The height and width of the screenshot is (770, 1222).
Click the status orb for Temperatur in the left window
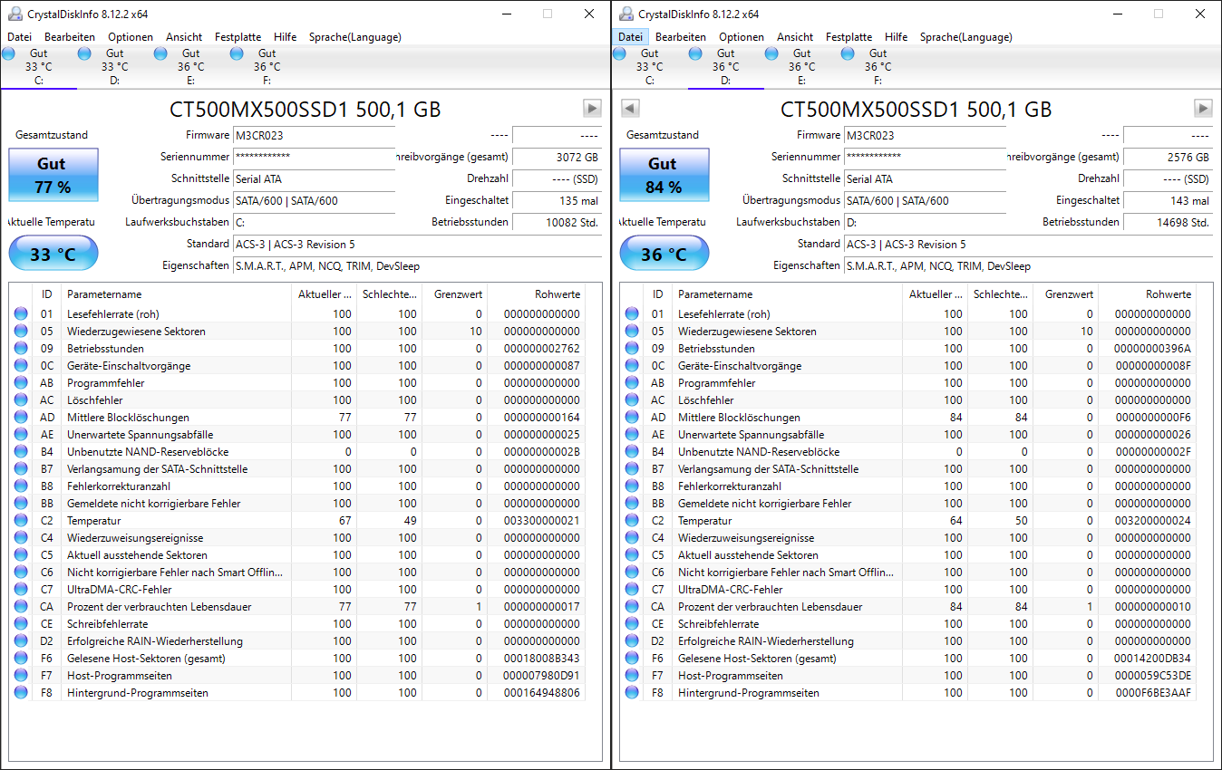pos(21,521)
